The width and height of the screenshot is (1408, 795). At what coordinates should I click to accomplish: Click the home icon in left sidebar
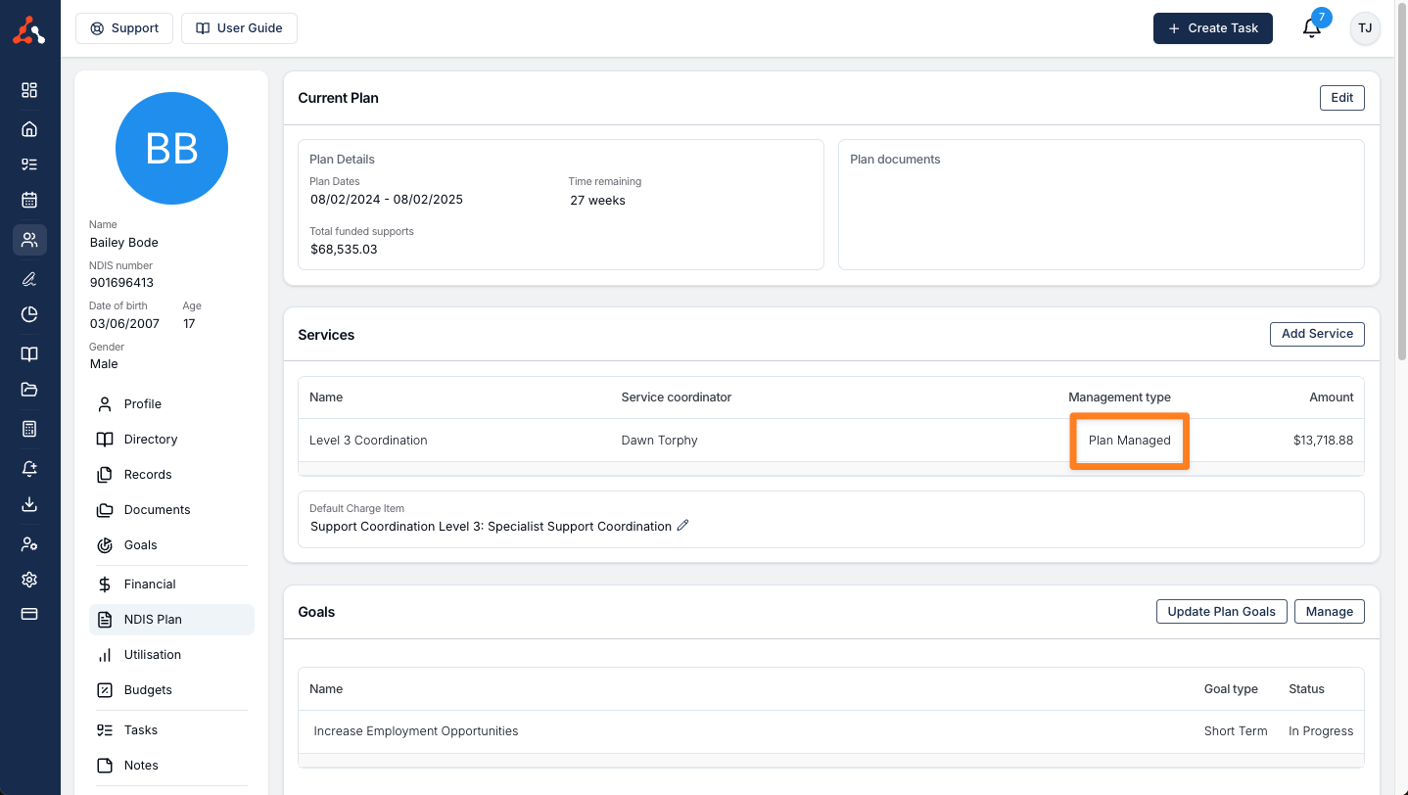click(x=29, y=129)
